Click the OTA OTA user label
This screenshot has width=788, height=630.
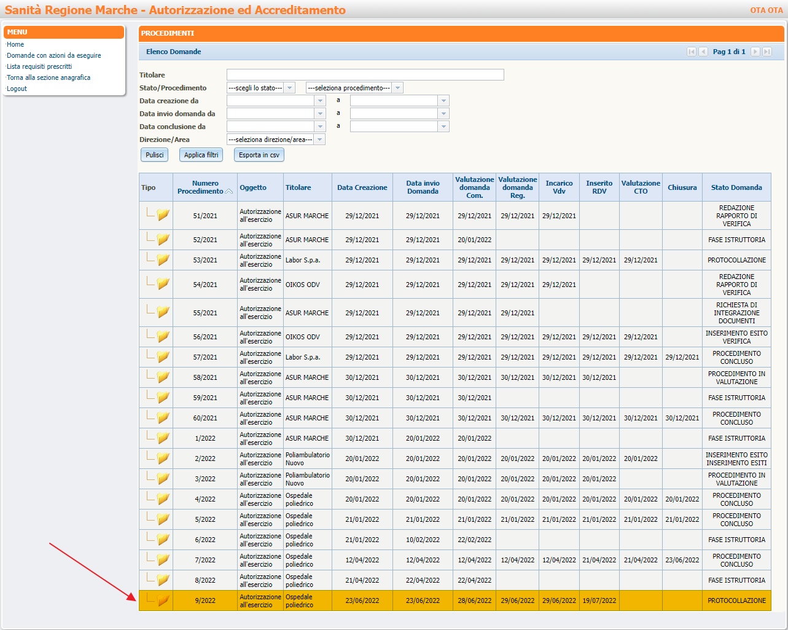coord(767,10)
